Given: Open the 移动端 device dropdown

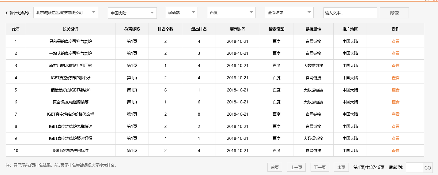Looking at the screenshot, I should click(181, 13).
